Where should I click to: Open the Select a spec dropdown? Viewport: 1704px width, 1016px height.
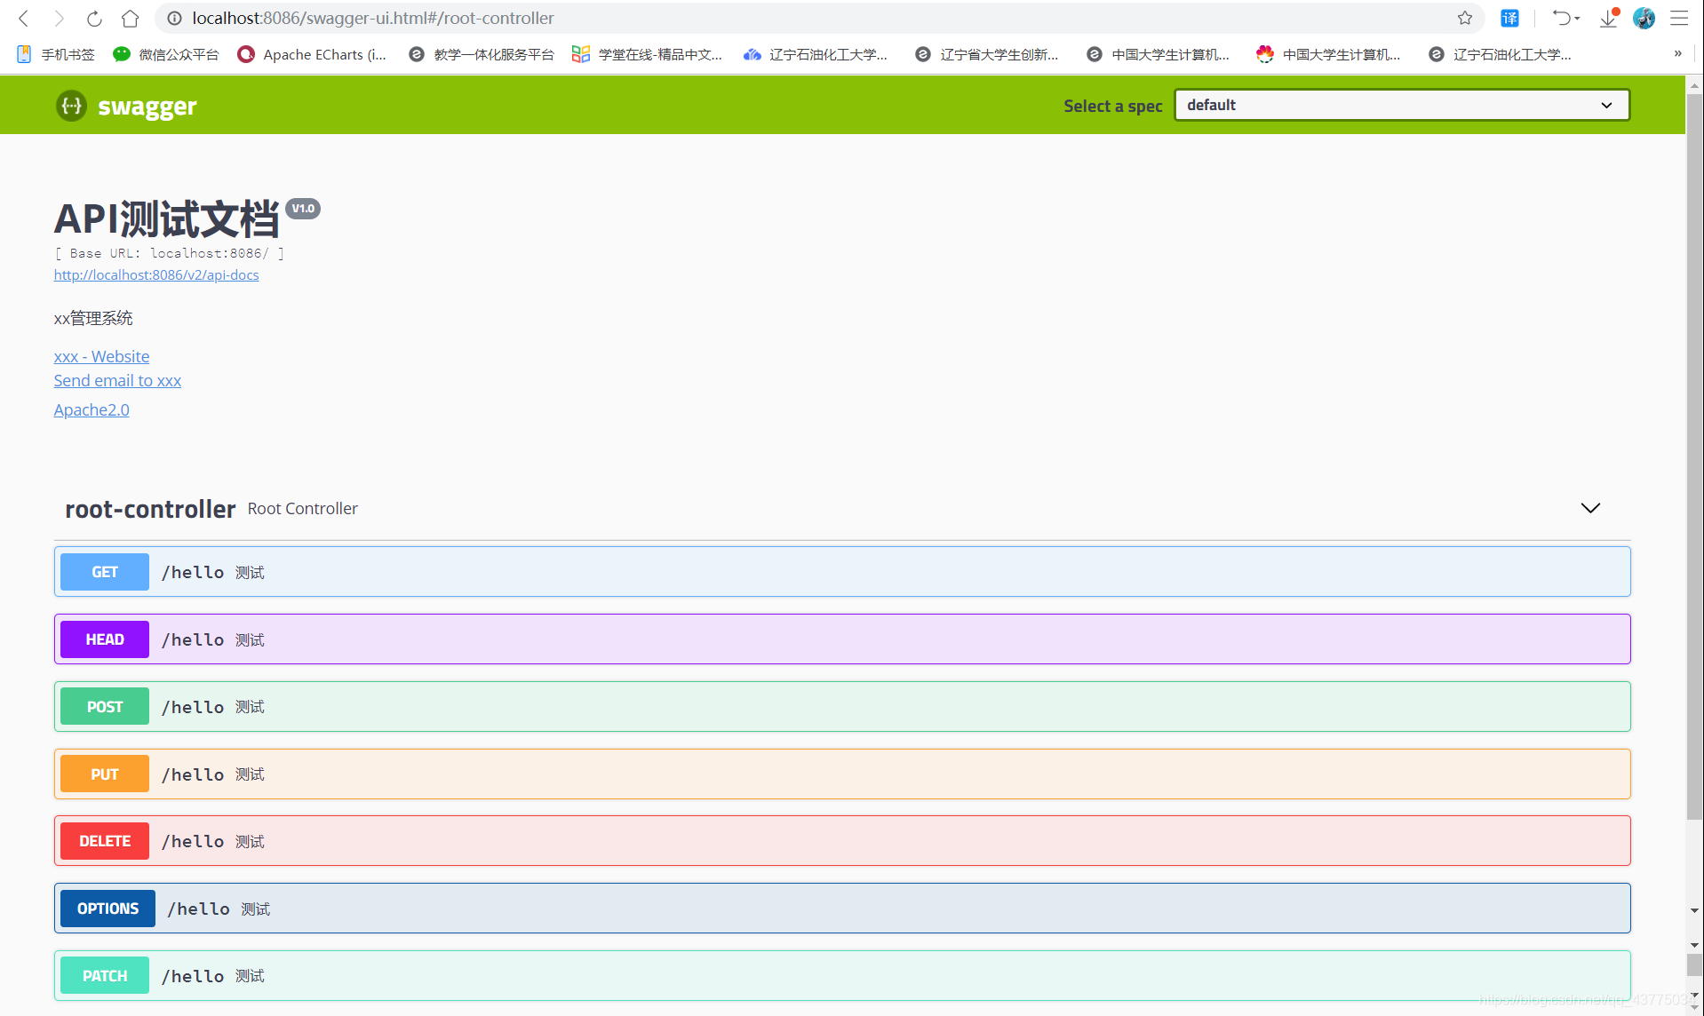[1401, 105]
